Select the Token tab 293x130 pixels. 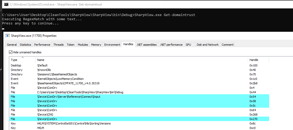(71, 45)
